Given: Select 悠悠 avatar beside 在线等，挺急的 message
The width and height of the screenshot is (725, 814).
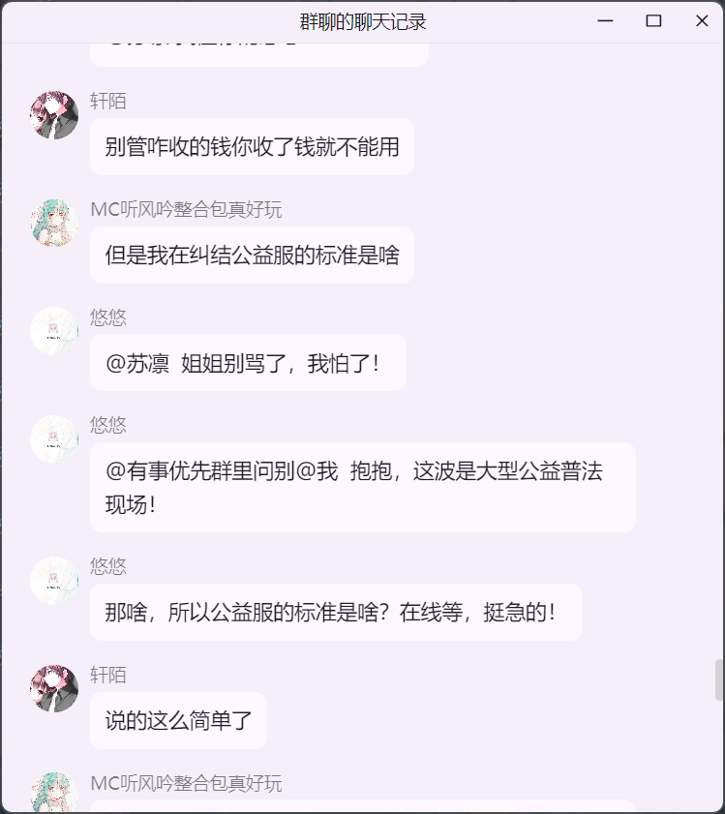Looking at the screenshot, I should [54, 581].
